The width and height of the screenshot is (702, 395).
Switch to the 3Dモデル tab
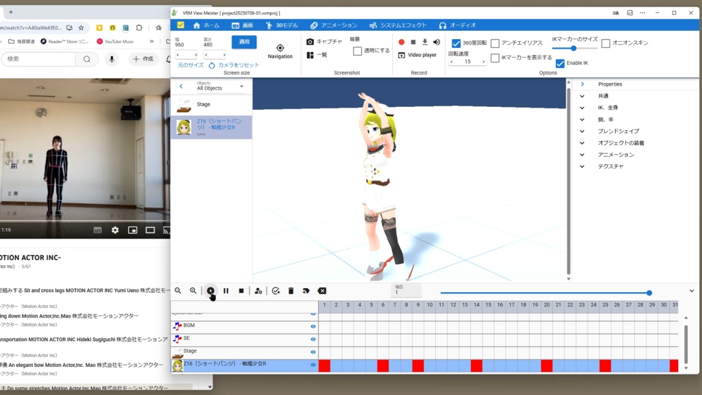[282, 25]
